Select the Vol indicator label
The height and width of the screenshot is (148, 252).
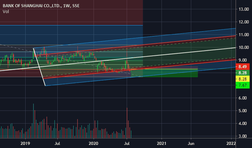point(6,12)
